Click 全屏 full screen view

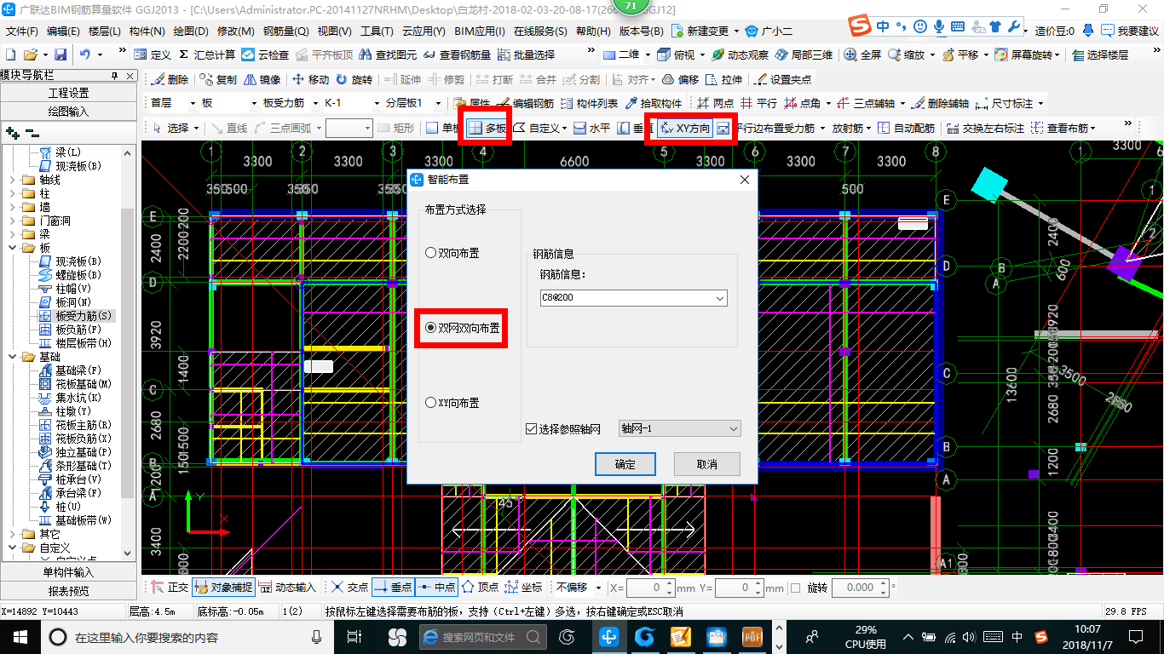[862, 54]
